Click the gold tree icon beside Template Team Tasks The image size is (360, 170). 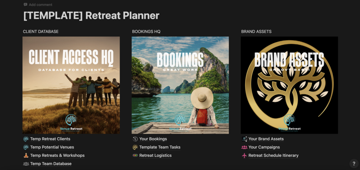coord(135,147)
